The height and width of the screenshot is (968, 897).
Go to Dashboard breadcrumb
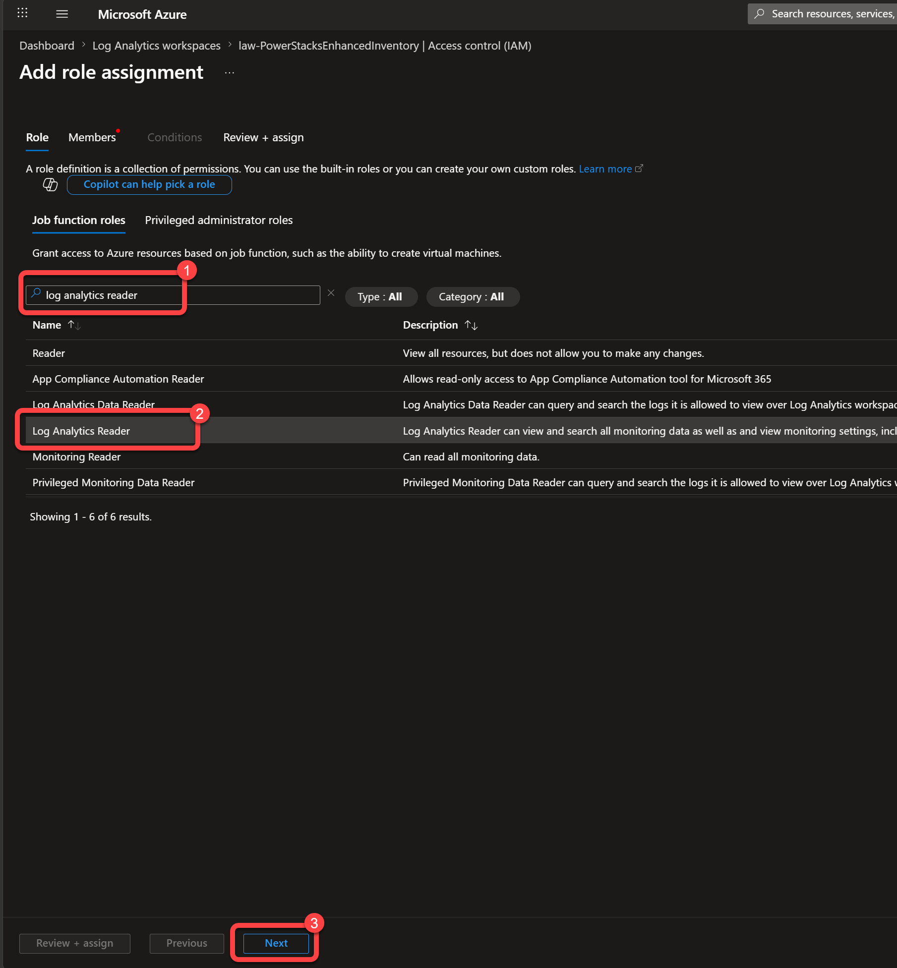[47, 46]
